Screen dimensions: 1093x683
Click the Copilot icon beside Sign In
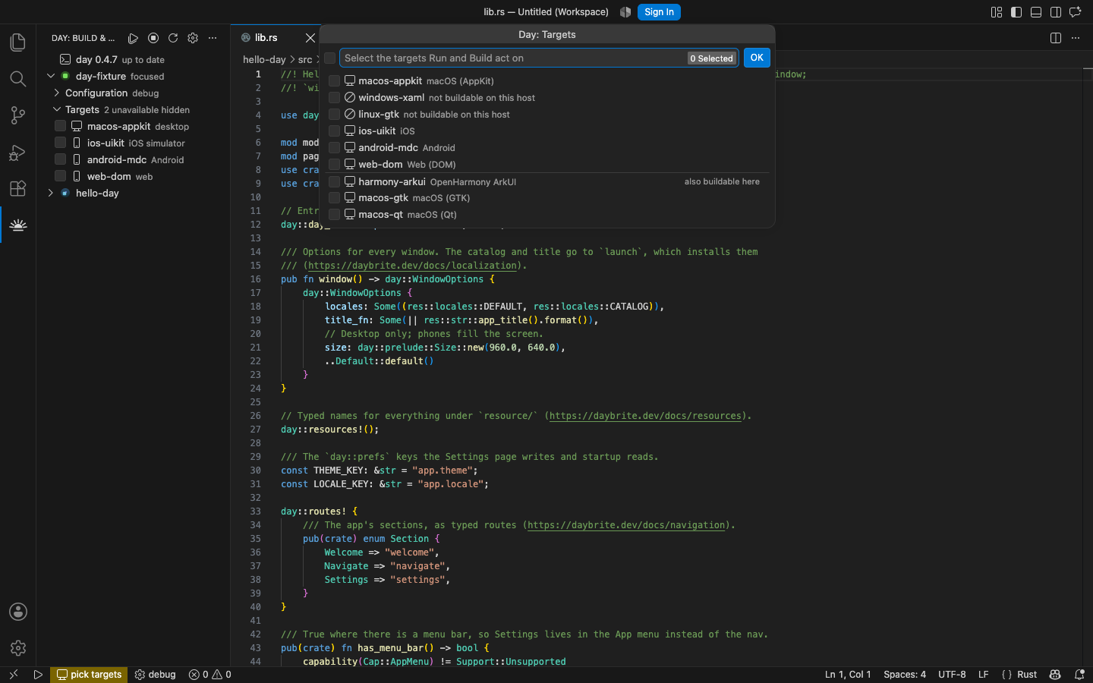pos(625,12)
